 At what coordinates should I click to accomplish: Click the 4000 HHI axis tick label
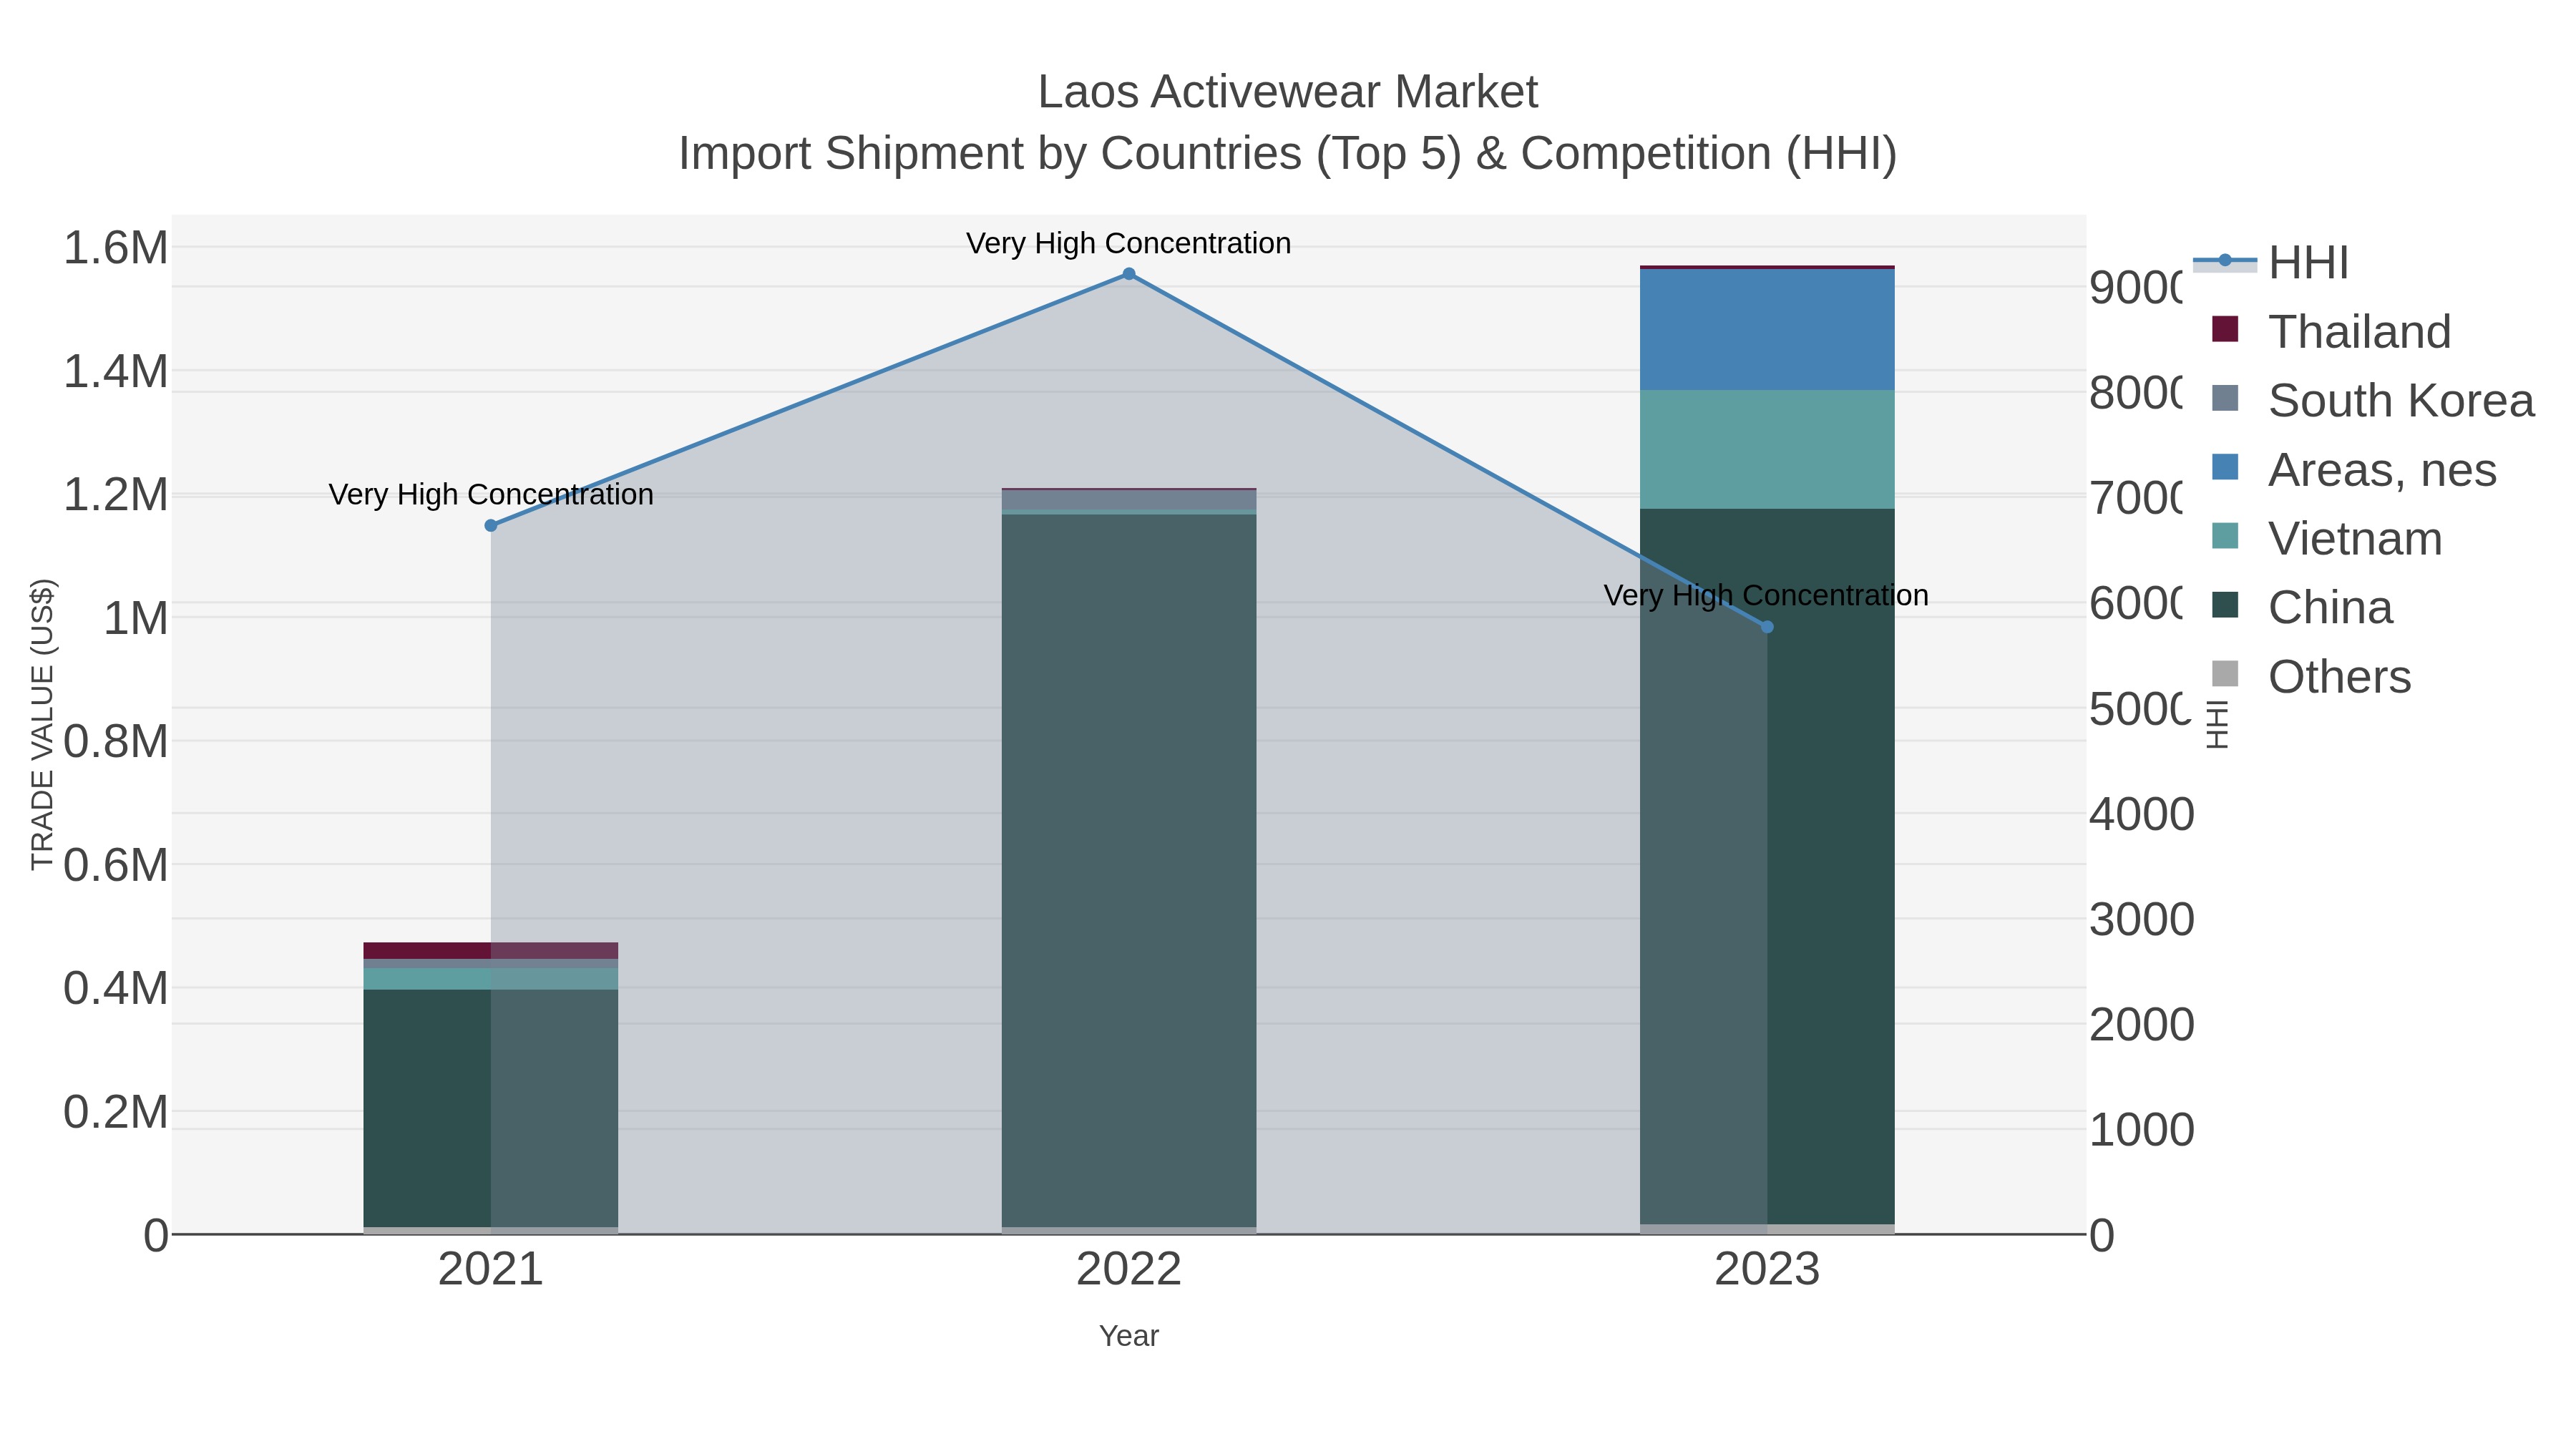[2142, 814]
